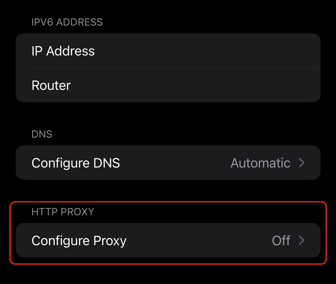Screen dimensions: 336x284
Task: Click the IPV6 ADDRESS section header
Action: coord(67,22)
